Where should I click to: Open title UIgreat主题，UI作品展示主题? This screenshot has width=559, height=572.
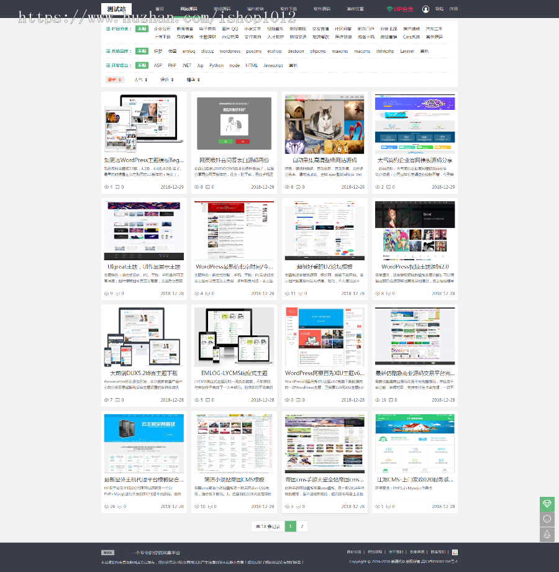[143, 266]
